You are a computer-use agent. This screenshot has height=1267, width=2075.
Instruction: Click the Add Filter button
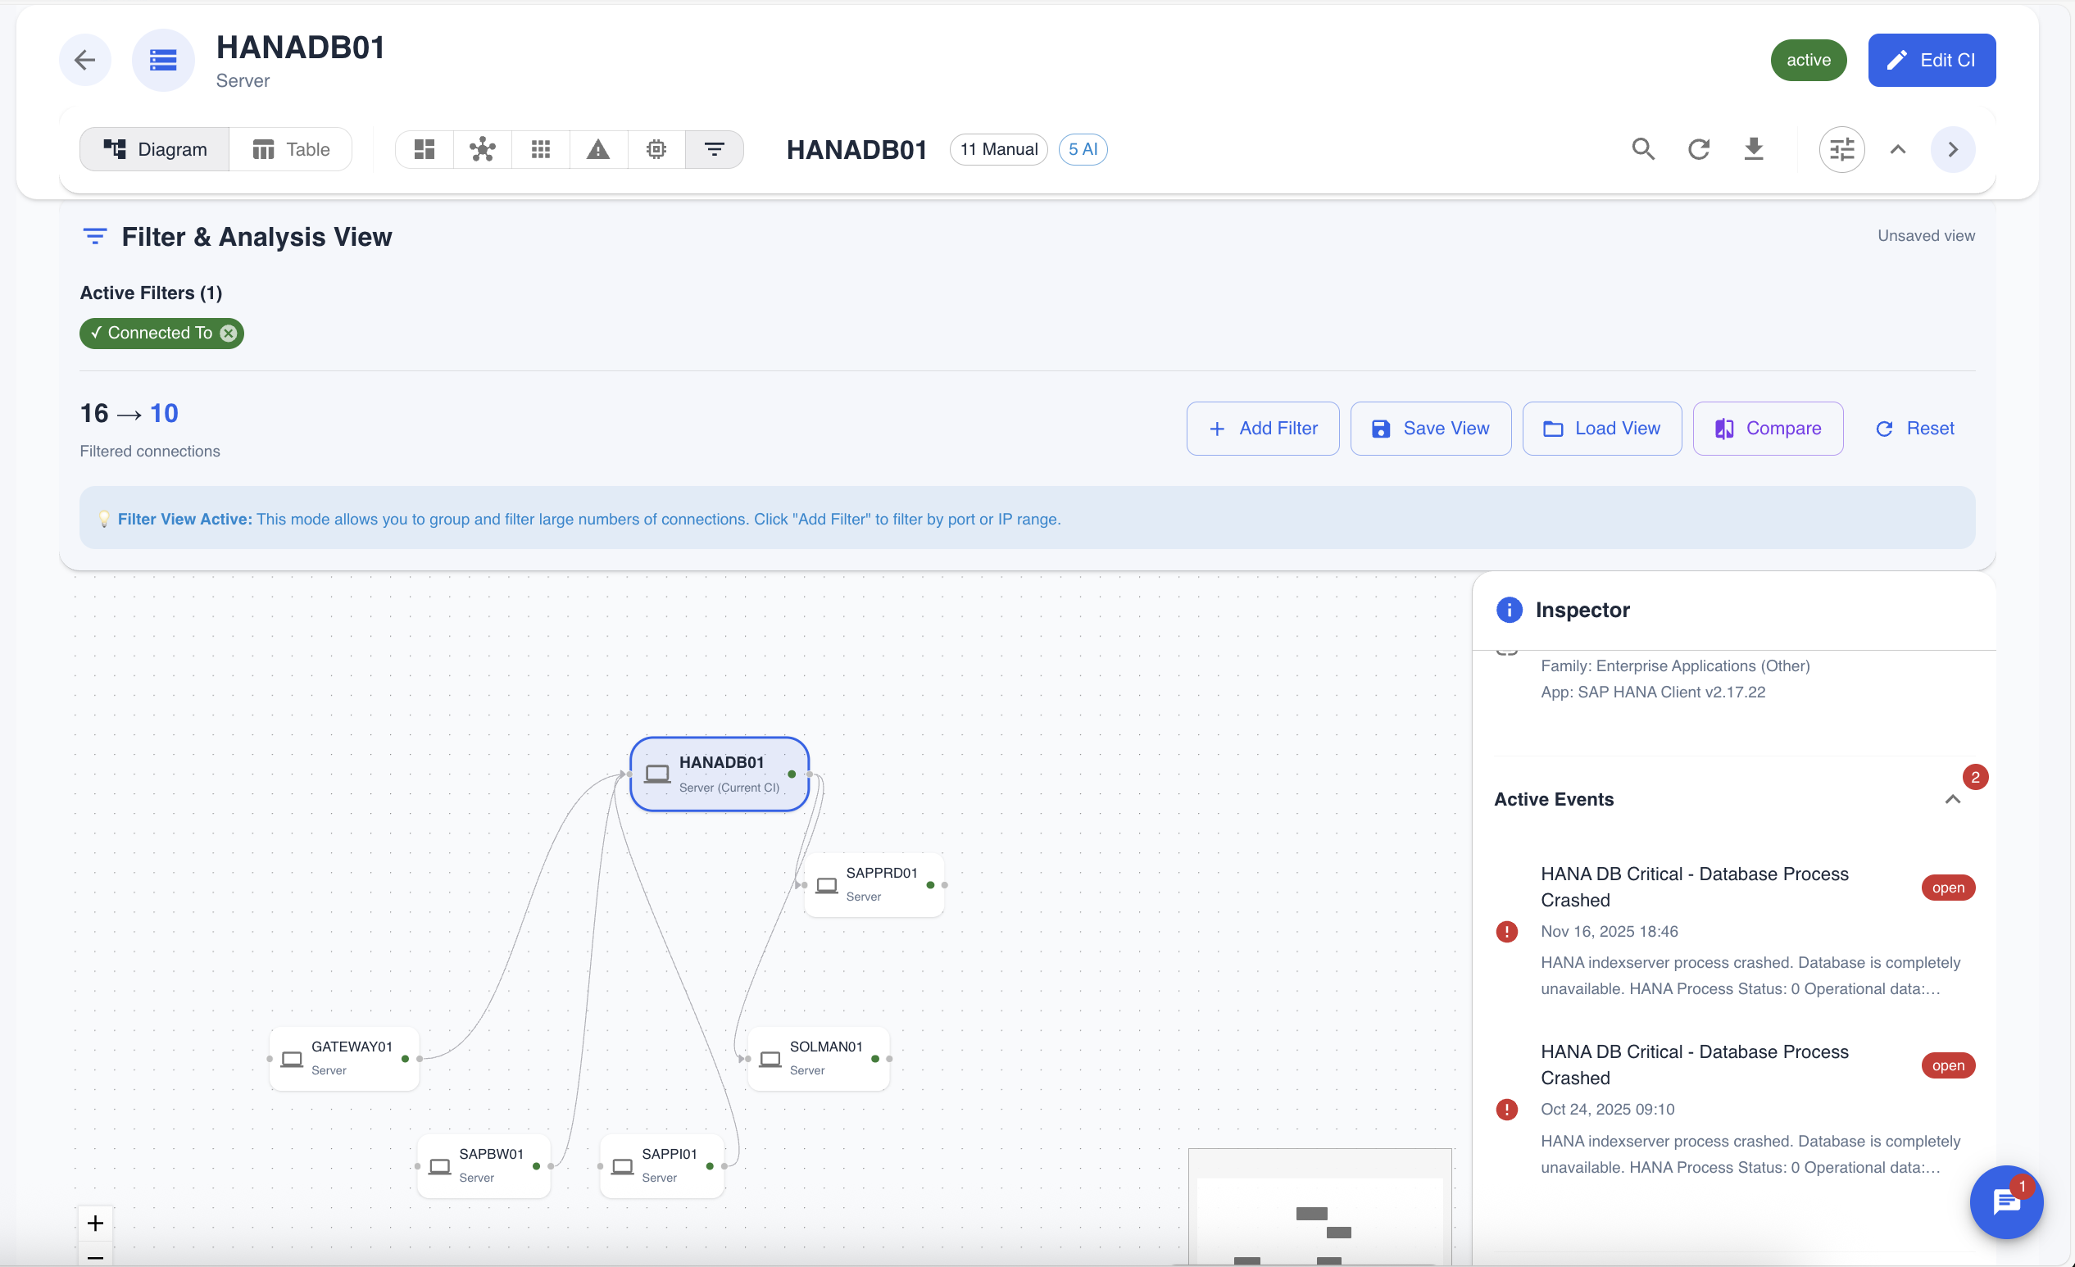[1262, 428]
